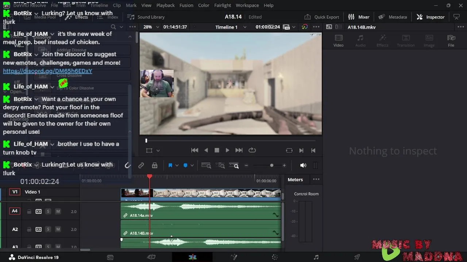
Task: Click the Quick Export button
Action: pyautogui.click(x=322, y=17)
